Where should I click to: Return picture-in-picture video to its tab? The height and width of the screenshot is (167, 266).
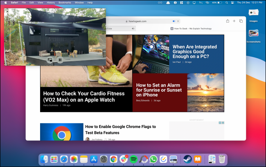click(x=50, y=60)
